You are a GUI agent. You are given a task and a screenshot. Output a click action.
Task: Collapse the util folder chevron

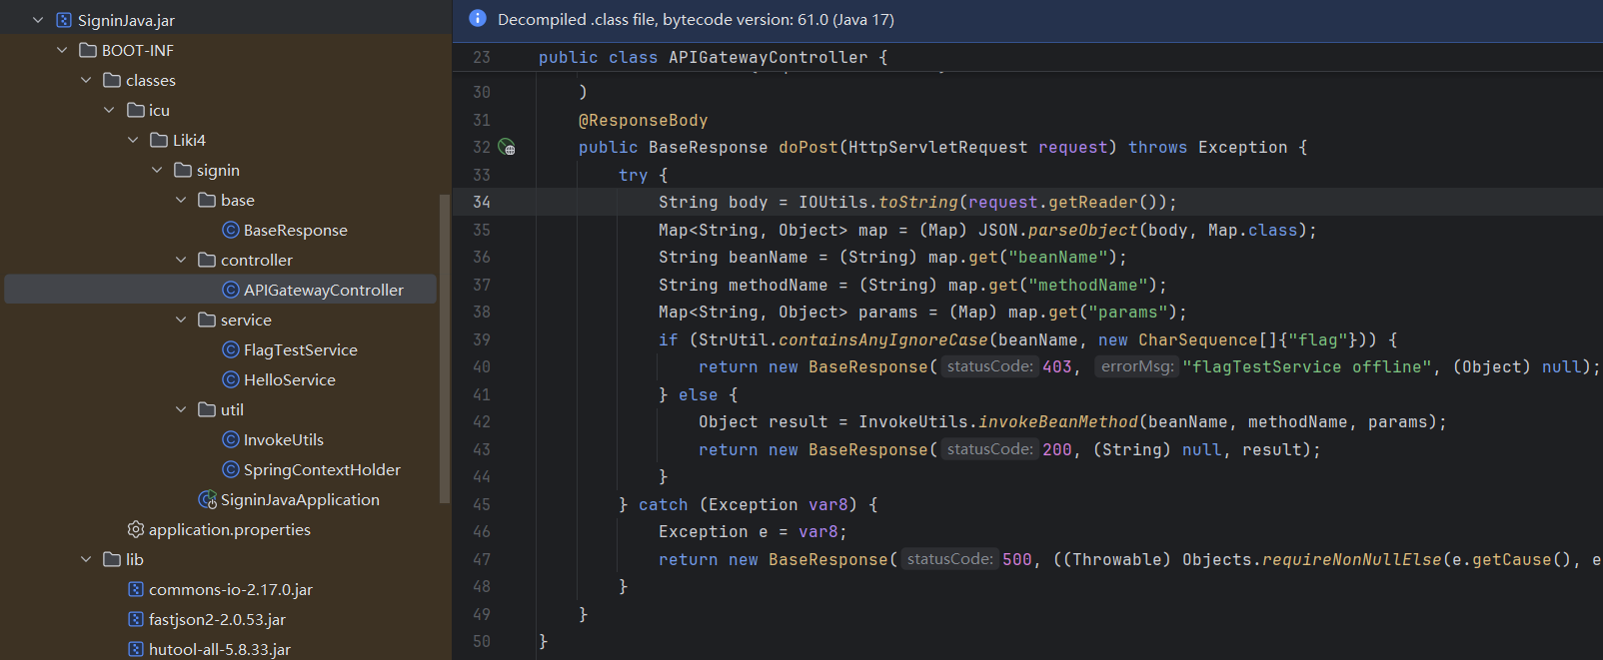click(181, 409)
